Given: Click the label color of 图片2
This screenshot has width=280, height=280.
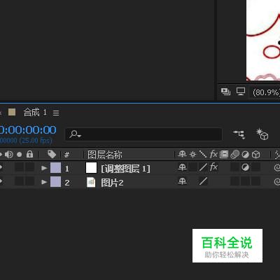Looking at the screenshot, I should point(55,182).
